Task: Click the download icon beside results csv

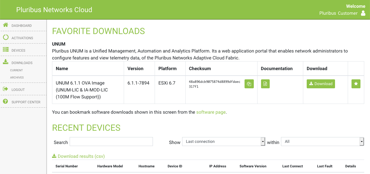Action: (54, 156)
